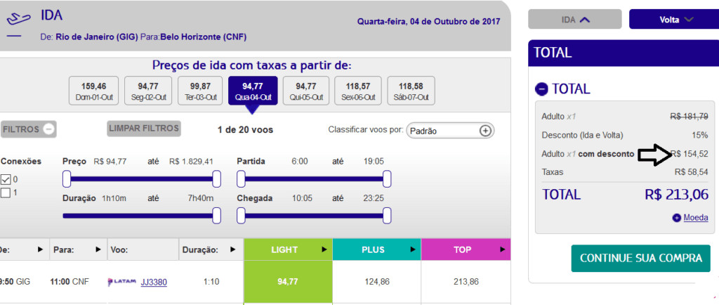
Task: Click the minus icon on FILTROS
Action: [48, 129]
